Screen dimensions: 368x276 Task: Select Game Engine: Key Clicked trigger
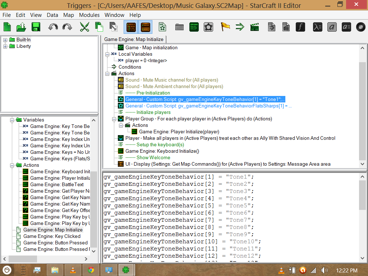[52, 236]
